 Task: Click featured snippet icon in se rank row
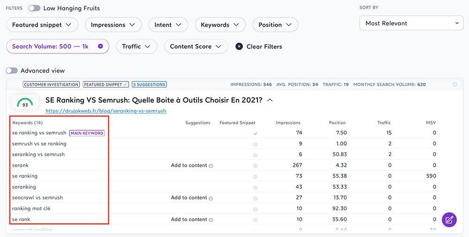point(255,220)
